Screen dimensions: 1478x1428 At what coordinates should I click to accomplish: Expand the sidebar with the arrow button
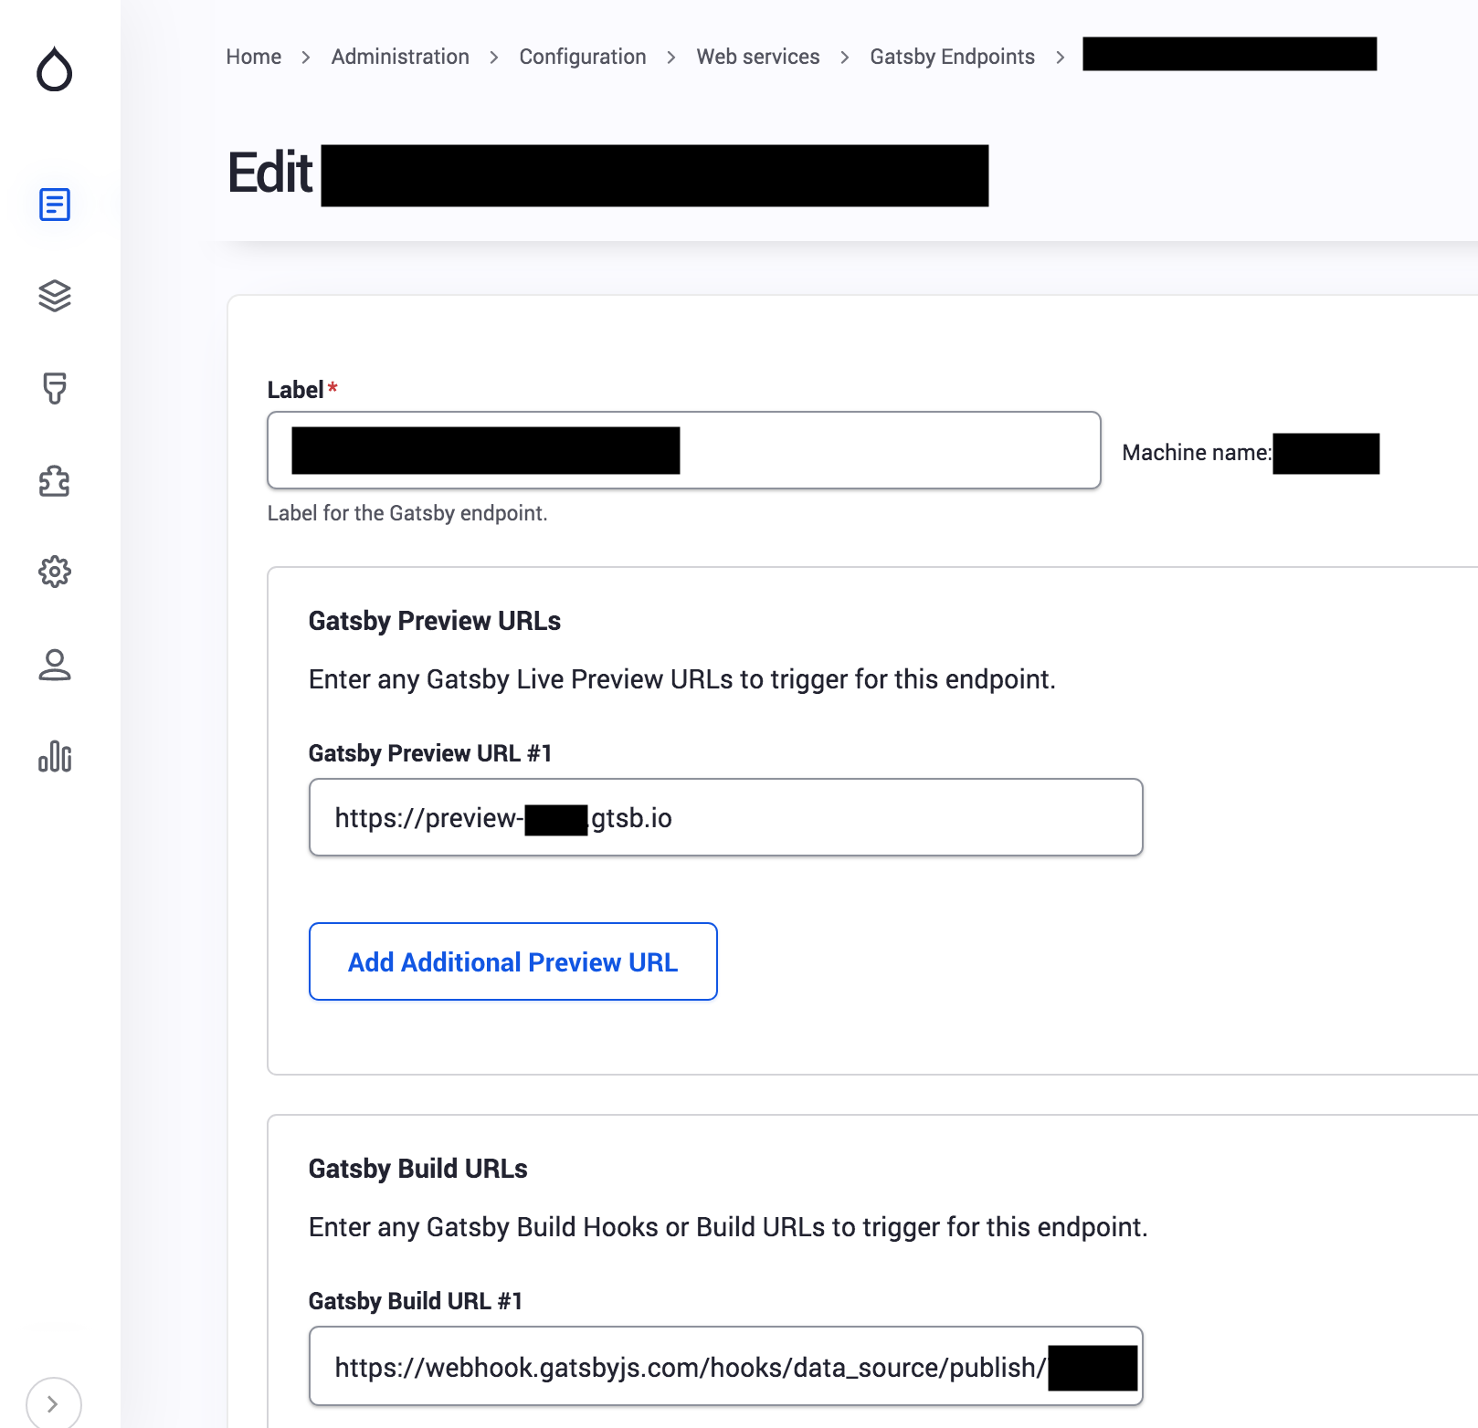[53, 1403]
